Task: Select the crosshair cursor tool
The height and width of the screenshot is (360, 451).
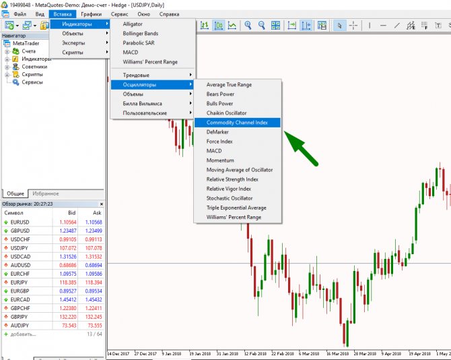Action: [355, 26]
